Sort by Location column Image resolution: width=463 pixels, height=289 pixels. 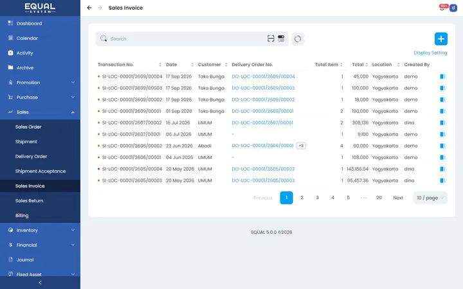tap(398, 65)
